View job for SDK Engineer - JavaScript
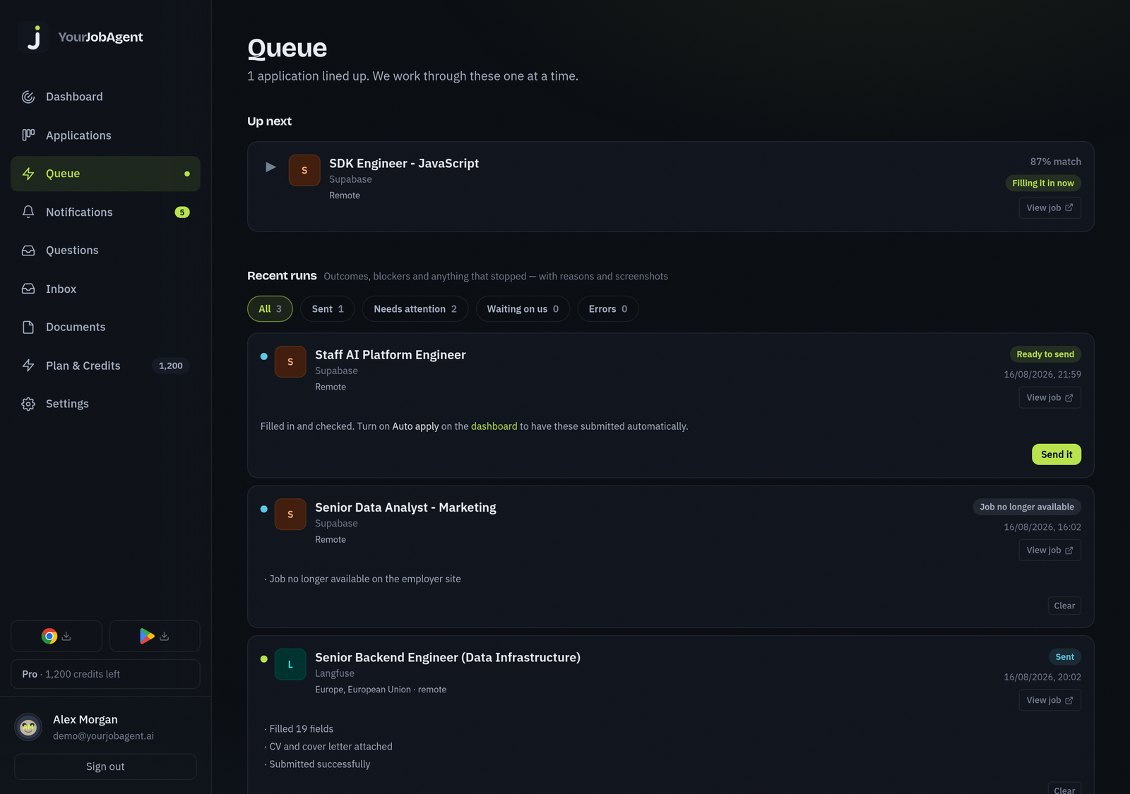Screen dimensions: 1130x794 1049,207
